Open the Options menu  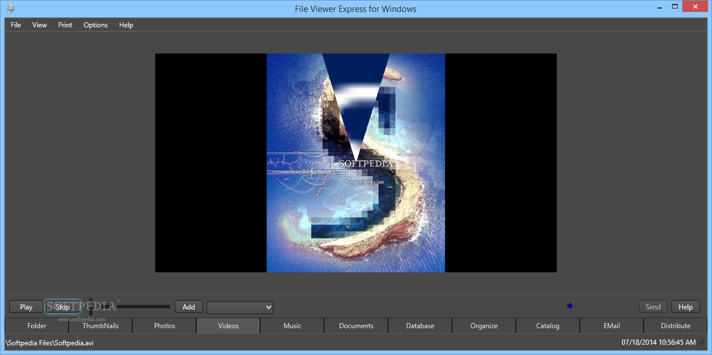96,25
